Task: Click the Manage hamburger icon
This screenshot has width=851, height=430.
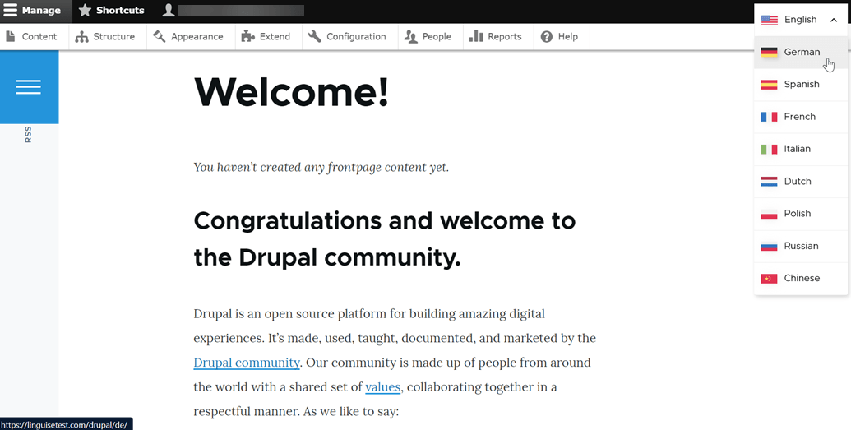Action: click(11, 11)
